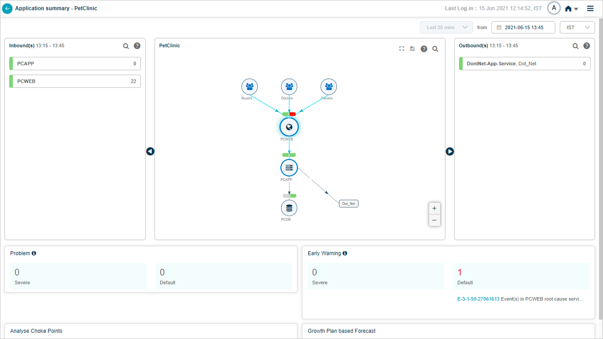Viewport: 603px width, 339px height.
Task: Select the PCDB database node
Action: point(289,208)
